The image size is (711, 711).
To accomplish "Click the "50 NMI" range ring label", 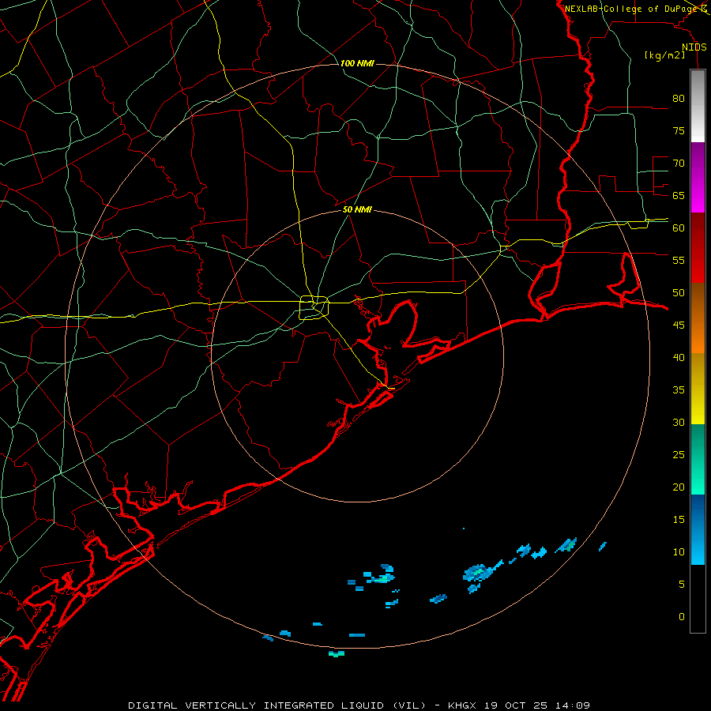I will coord(357,209).
